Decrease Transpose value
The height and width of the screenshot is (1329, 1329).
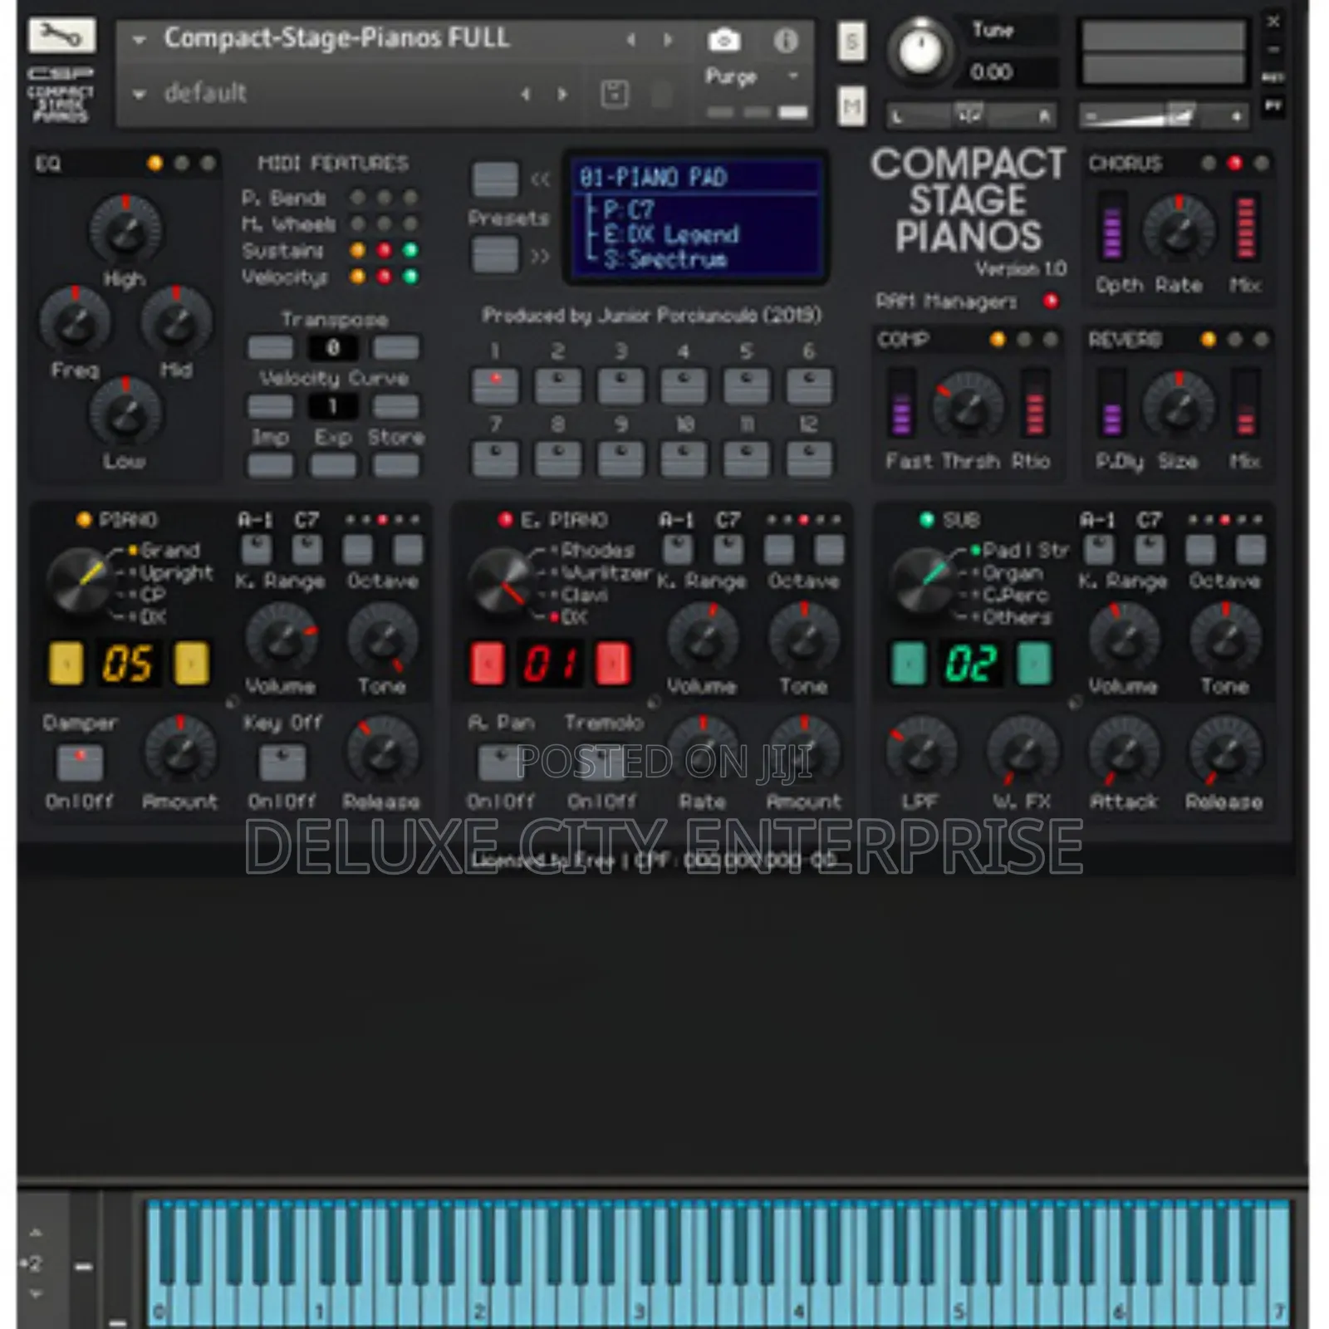271,347
